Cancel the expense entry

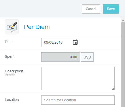[91, 9]
